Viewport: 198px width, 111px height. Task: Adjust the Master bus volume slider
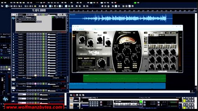pyautogui.click(x=44, y=94)
